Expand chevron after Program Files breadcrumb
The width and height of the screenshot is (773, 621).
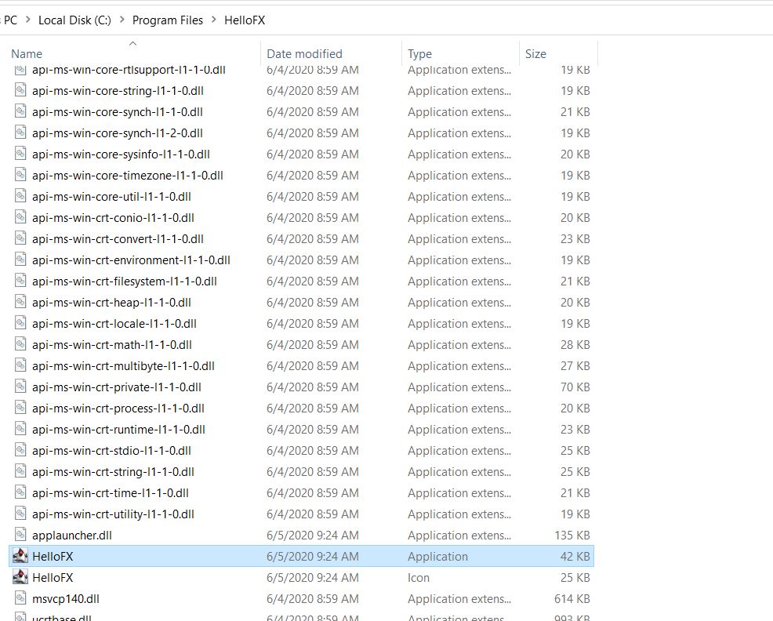(213, 20)
